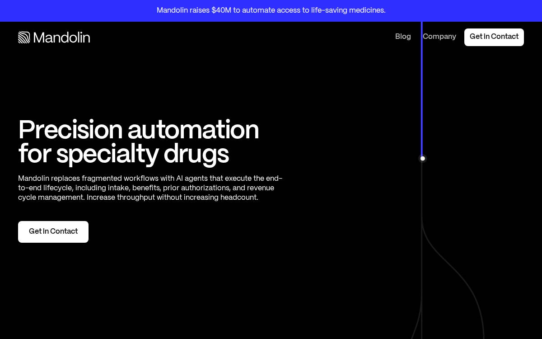The width and height of the screenshot is (542, 339).
Task: Open the $40M funding announcement banner
Action: (x=271, y=10)
